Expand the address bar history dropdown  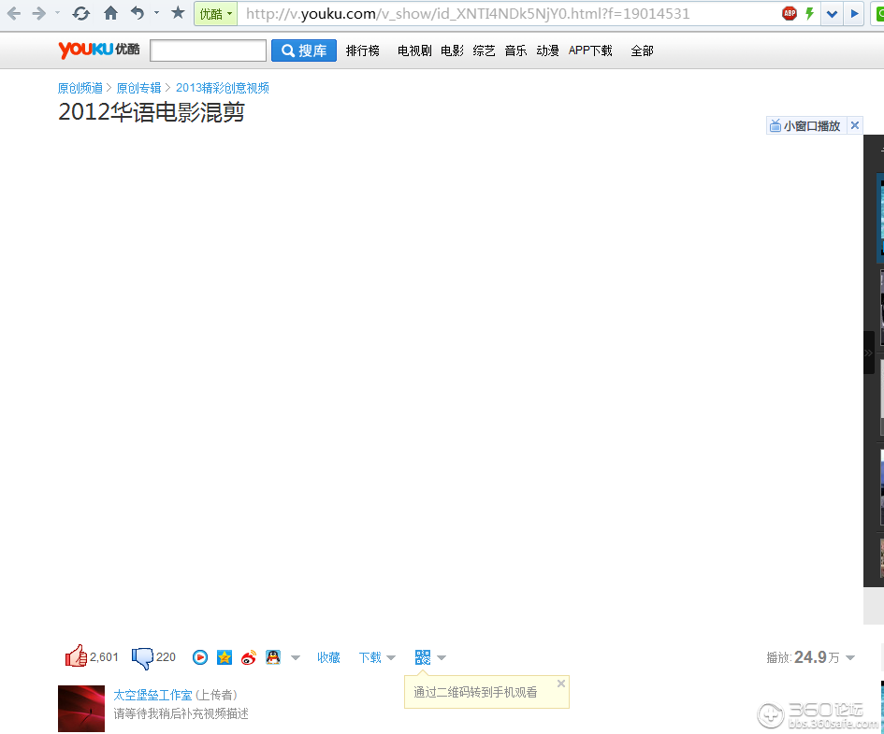click(832, 13)
